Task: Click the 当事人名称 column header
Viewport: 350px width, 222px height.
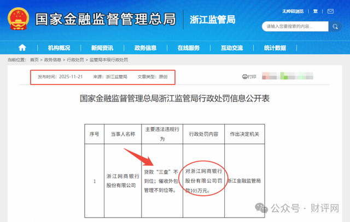Action: [x=123, y=134]
